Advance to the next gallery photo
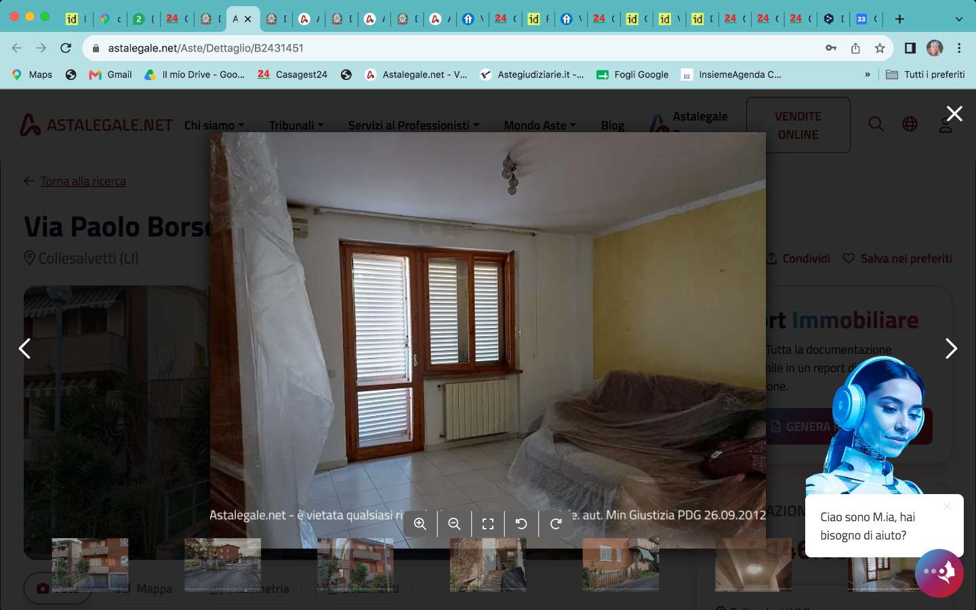 (x=951, y=348)
